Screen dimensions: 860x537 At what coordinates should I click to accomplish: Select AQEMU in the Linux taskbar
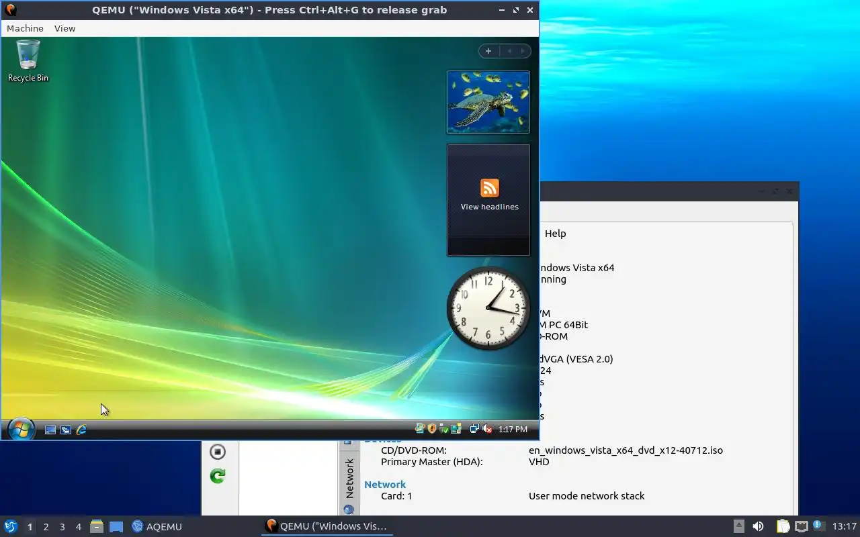(157, 526)
